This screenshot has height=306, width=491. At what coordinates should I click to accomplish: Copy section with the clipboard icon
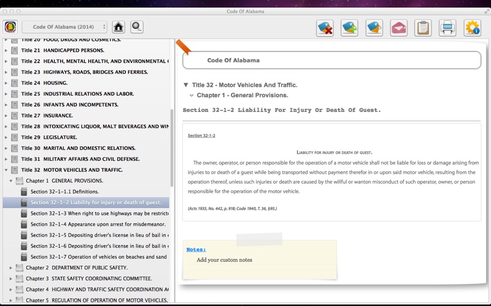pyautogui.click(x=423, y=28)
